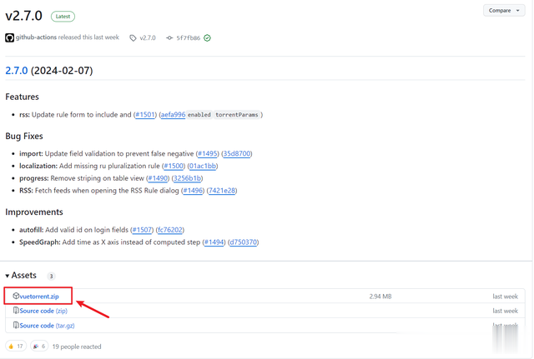534x359 pixels.
Task: Open pull request #1507
Action: [142, 230]
